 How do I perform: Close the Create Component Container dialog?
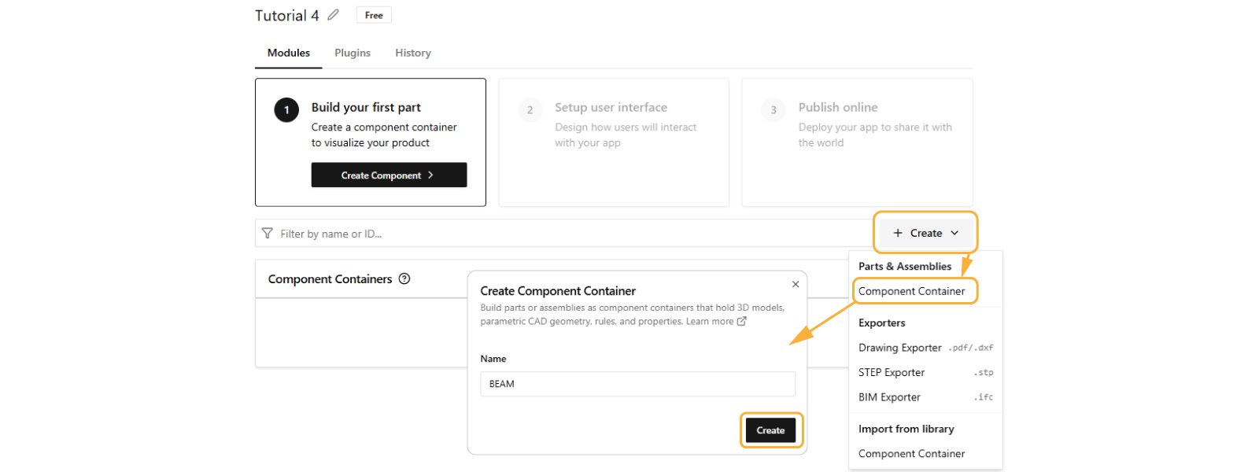tap(796, 284)
